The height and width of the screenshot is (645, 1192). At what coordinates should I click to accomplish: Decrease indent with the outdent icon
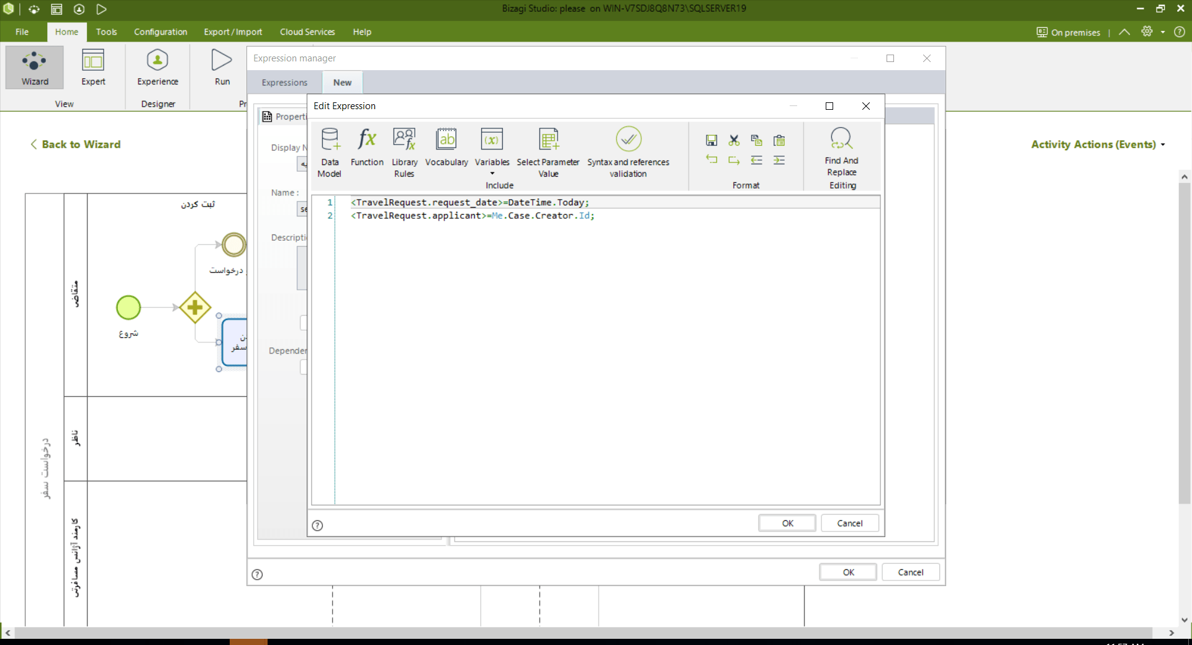coord(756,160)
